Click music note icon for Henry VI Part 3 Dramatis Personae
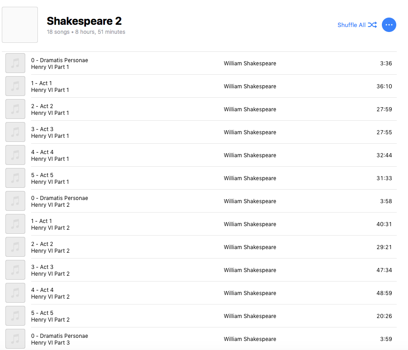The image size is (408, 350). [x=15, y=339]
